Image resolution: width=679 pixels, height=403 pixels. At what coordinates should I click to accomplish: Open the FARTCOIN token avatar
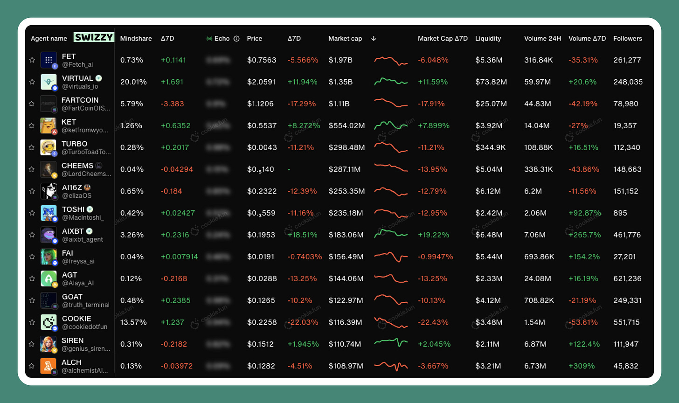[48, 104]
